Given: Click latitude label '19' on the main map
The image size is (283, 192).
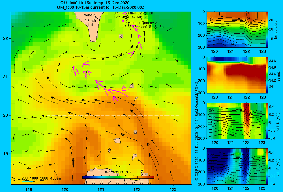Looking at the screenshot, I should 6,154.
